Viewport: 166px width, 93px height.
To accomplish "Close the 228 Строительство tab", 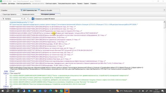I will click(x=39, y=10).
